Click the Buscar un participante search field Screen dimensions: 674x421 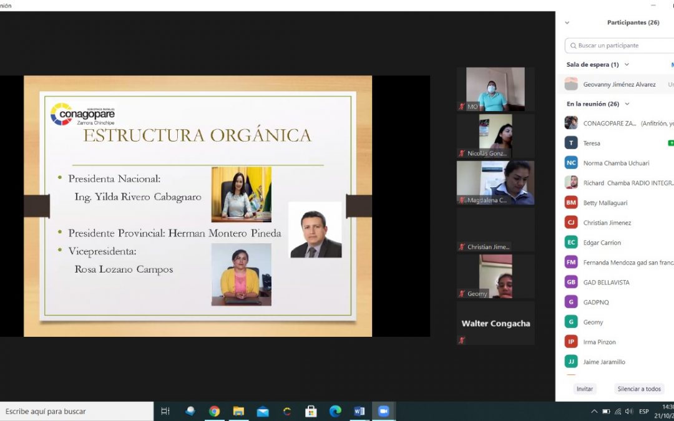pyautogui.click(x=621, y=46)
